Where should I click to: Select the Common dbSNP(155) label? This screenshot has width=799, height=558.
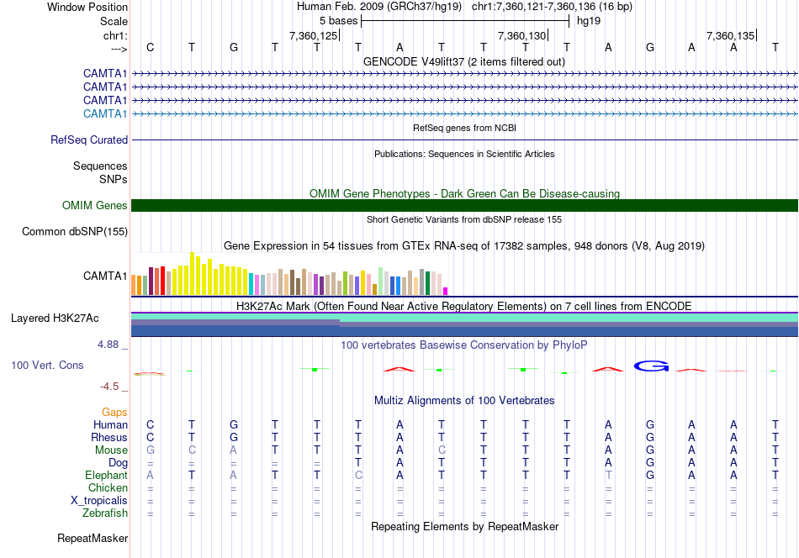coord(75,232)
